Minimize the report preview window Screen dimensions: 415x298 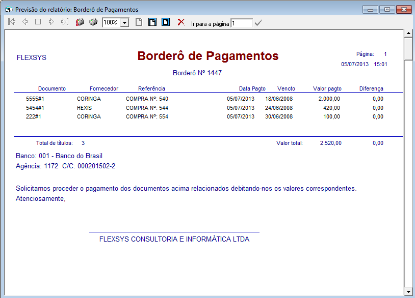tap(370, 10)
